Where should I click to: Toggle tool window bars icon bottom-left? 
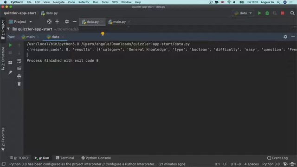click(x=3, y=164)
